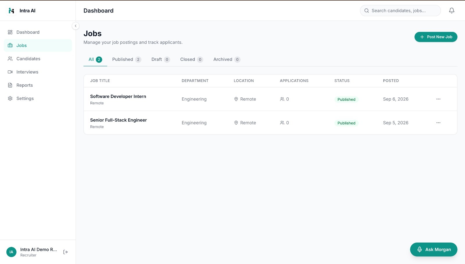Viewport: 465px width, 264px height.
Task: Click the Settings gear icon in sidebar
Action: point(10,99)
